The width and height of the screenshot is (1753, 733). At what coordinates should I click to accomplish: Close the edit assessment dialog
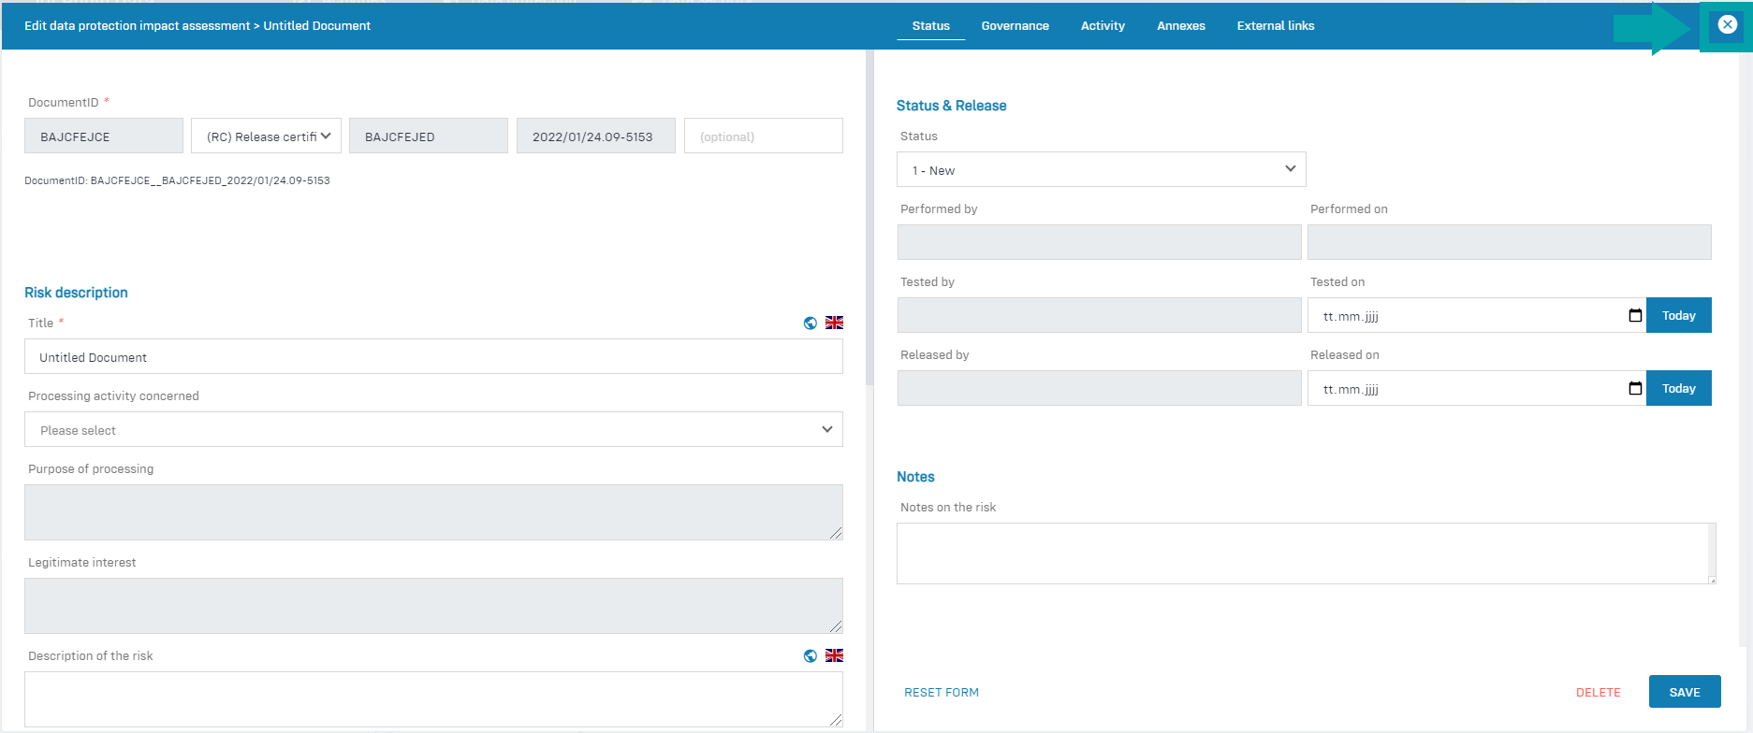coord(1727,25)
